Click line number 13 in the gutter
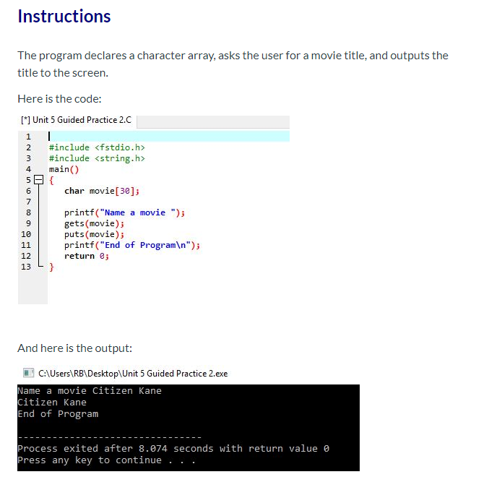This screenshot has height=490, width=502. 26,267
